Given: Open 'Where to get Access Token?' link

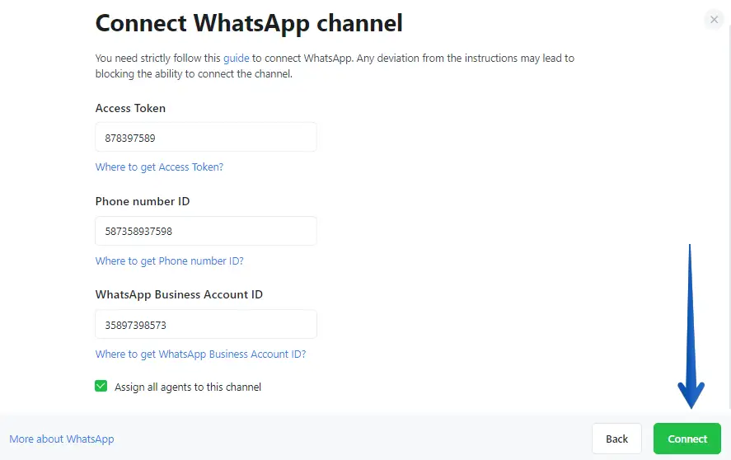Looking at the screenshot, I should pos(159,167).
